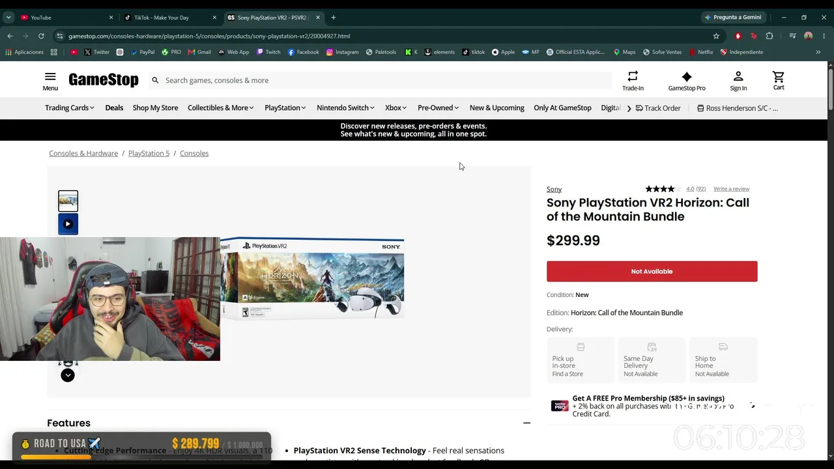Expand PlayStation dropdown menu
The image size is (834, 469).
285,108
